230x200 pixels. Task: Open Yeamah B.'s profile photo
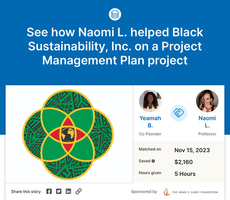(x=150, y=101)
